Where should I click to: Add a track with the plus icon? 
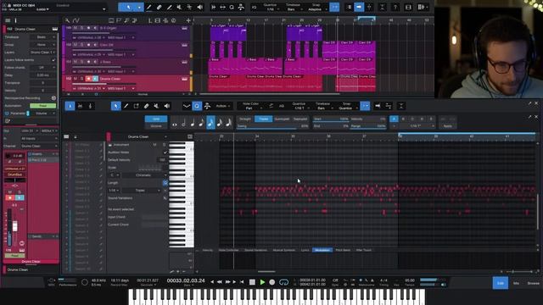[188, 20]
